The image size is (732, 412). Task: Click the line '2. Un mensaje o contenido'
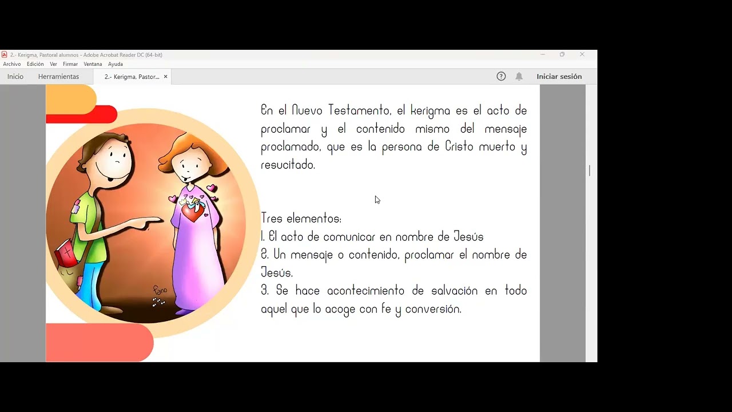394,255
